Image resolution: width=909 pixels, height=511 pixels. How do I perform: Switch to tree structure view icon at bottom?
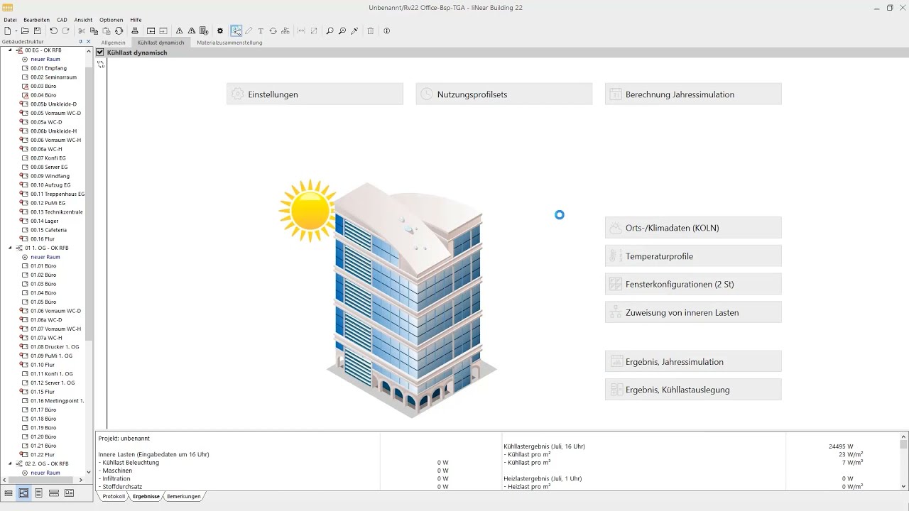coord(23,493)
